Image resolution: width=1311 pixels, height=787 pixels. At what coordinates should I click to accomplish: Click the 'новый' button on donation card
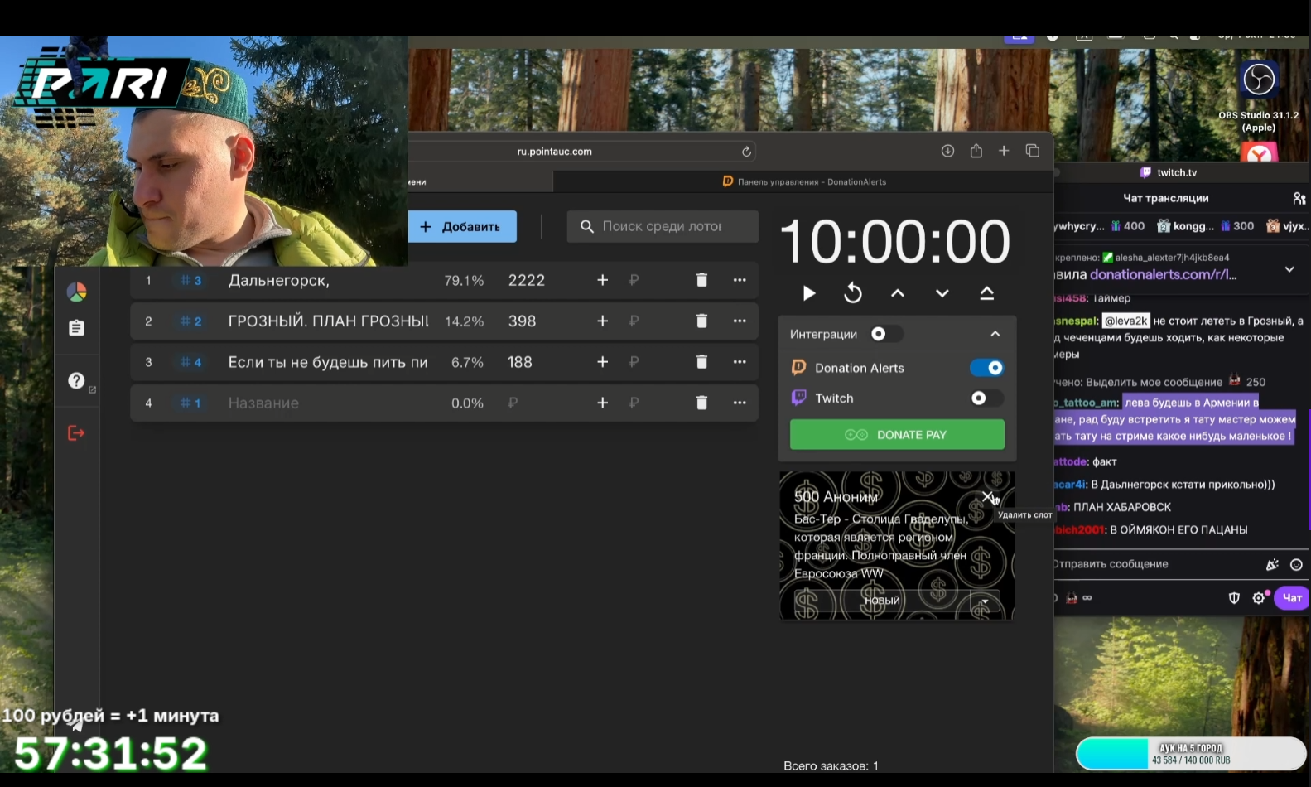pos(882,601)
